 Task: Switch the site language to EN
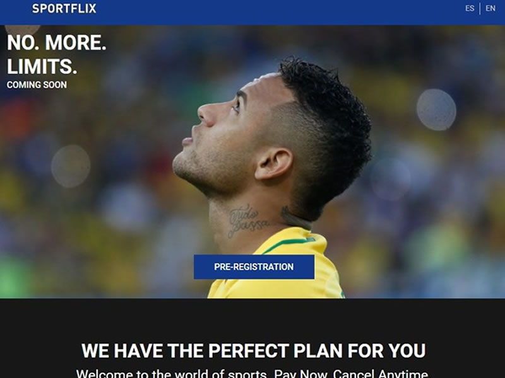tap(490, 8)
